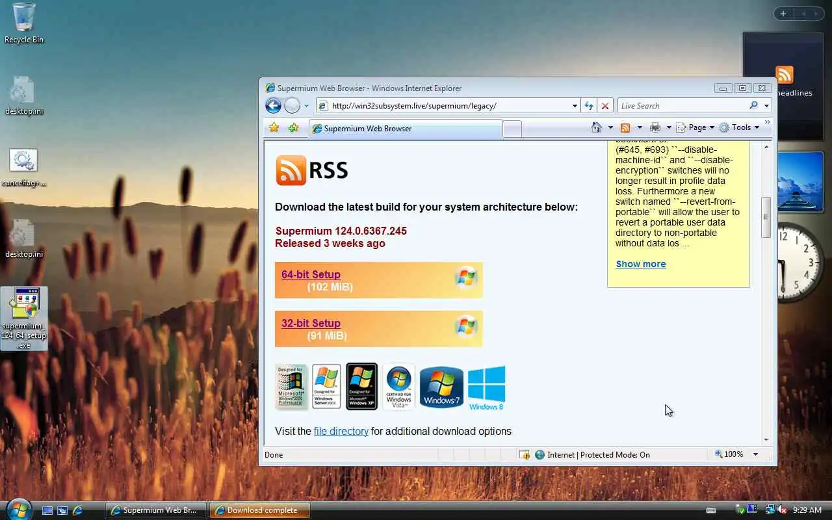The image size is (832, 520).
Task: Click the Feeds RSS toolbar icon
Action: [625, 127]
